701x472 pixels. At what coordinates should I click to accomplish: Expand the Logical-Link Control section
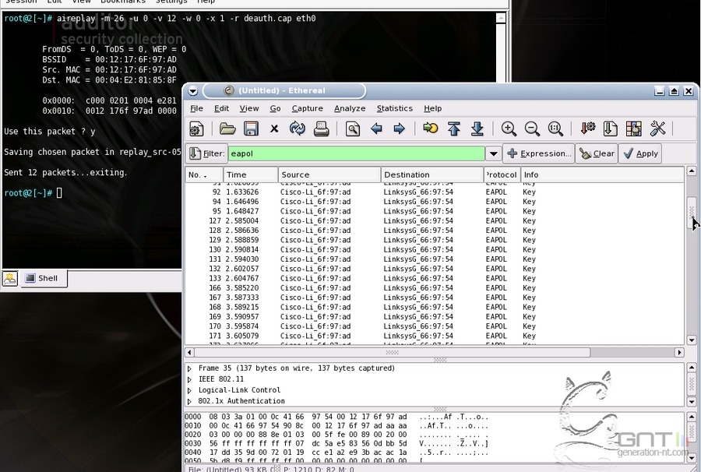coord(190,390)
